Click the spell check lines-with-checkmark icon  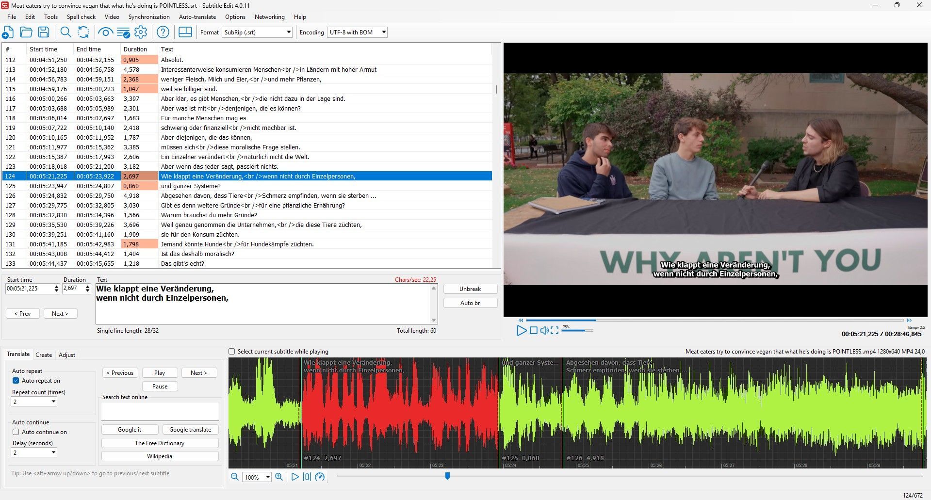tap(123, 32)
